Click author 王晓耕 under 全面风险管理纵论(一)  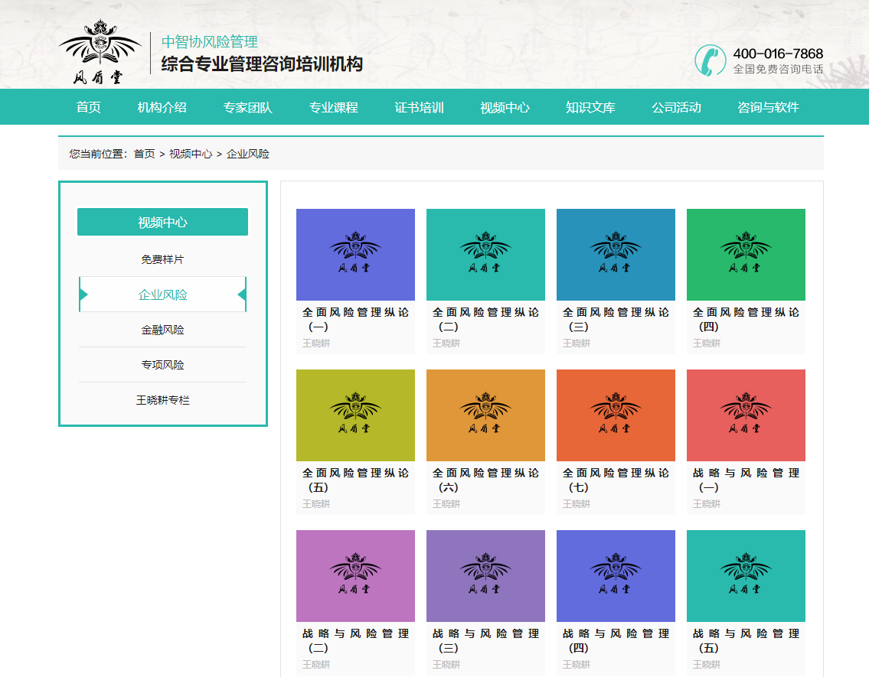(316, 343)
